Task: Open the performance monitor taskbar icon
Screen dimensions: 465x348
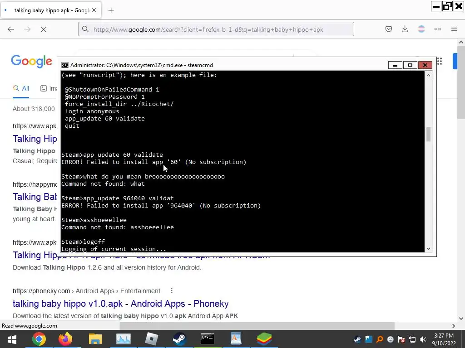Action: pos(124,339)
